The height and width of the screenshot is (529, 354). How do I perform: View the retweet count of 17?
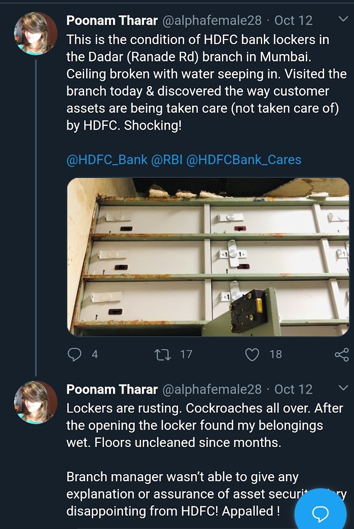point(186,354)
